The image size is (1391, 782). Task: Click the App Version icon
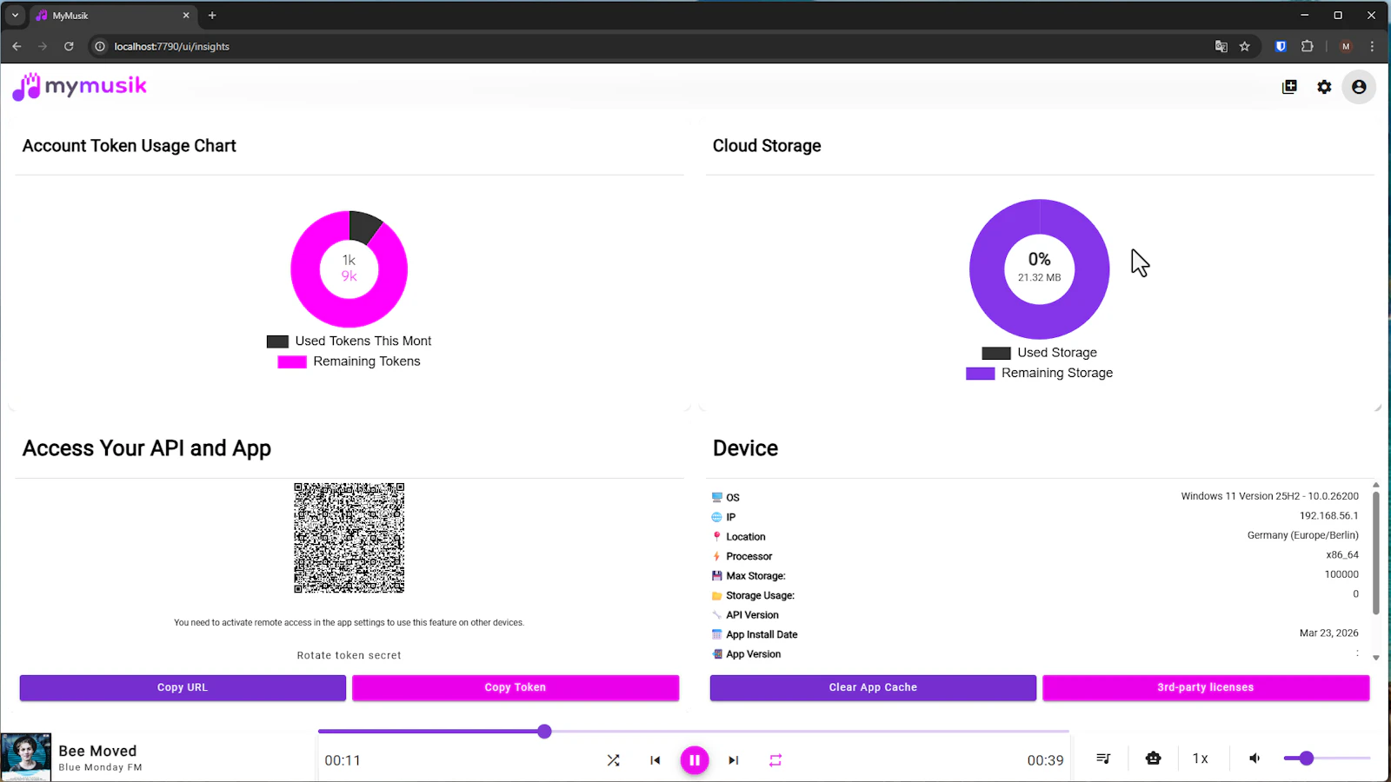tap(717, 654)
